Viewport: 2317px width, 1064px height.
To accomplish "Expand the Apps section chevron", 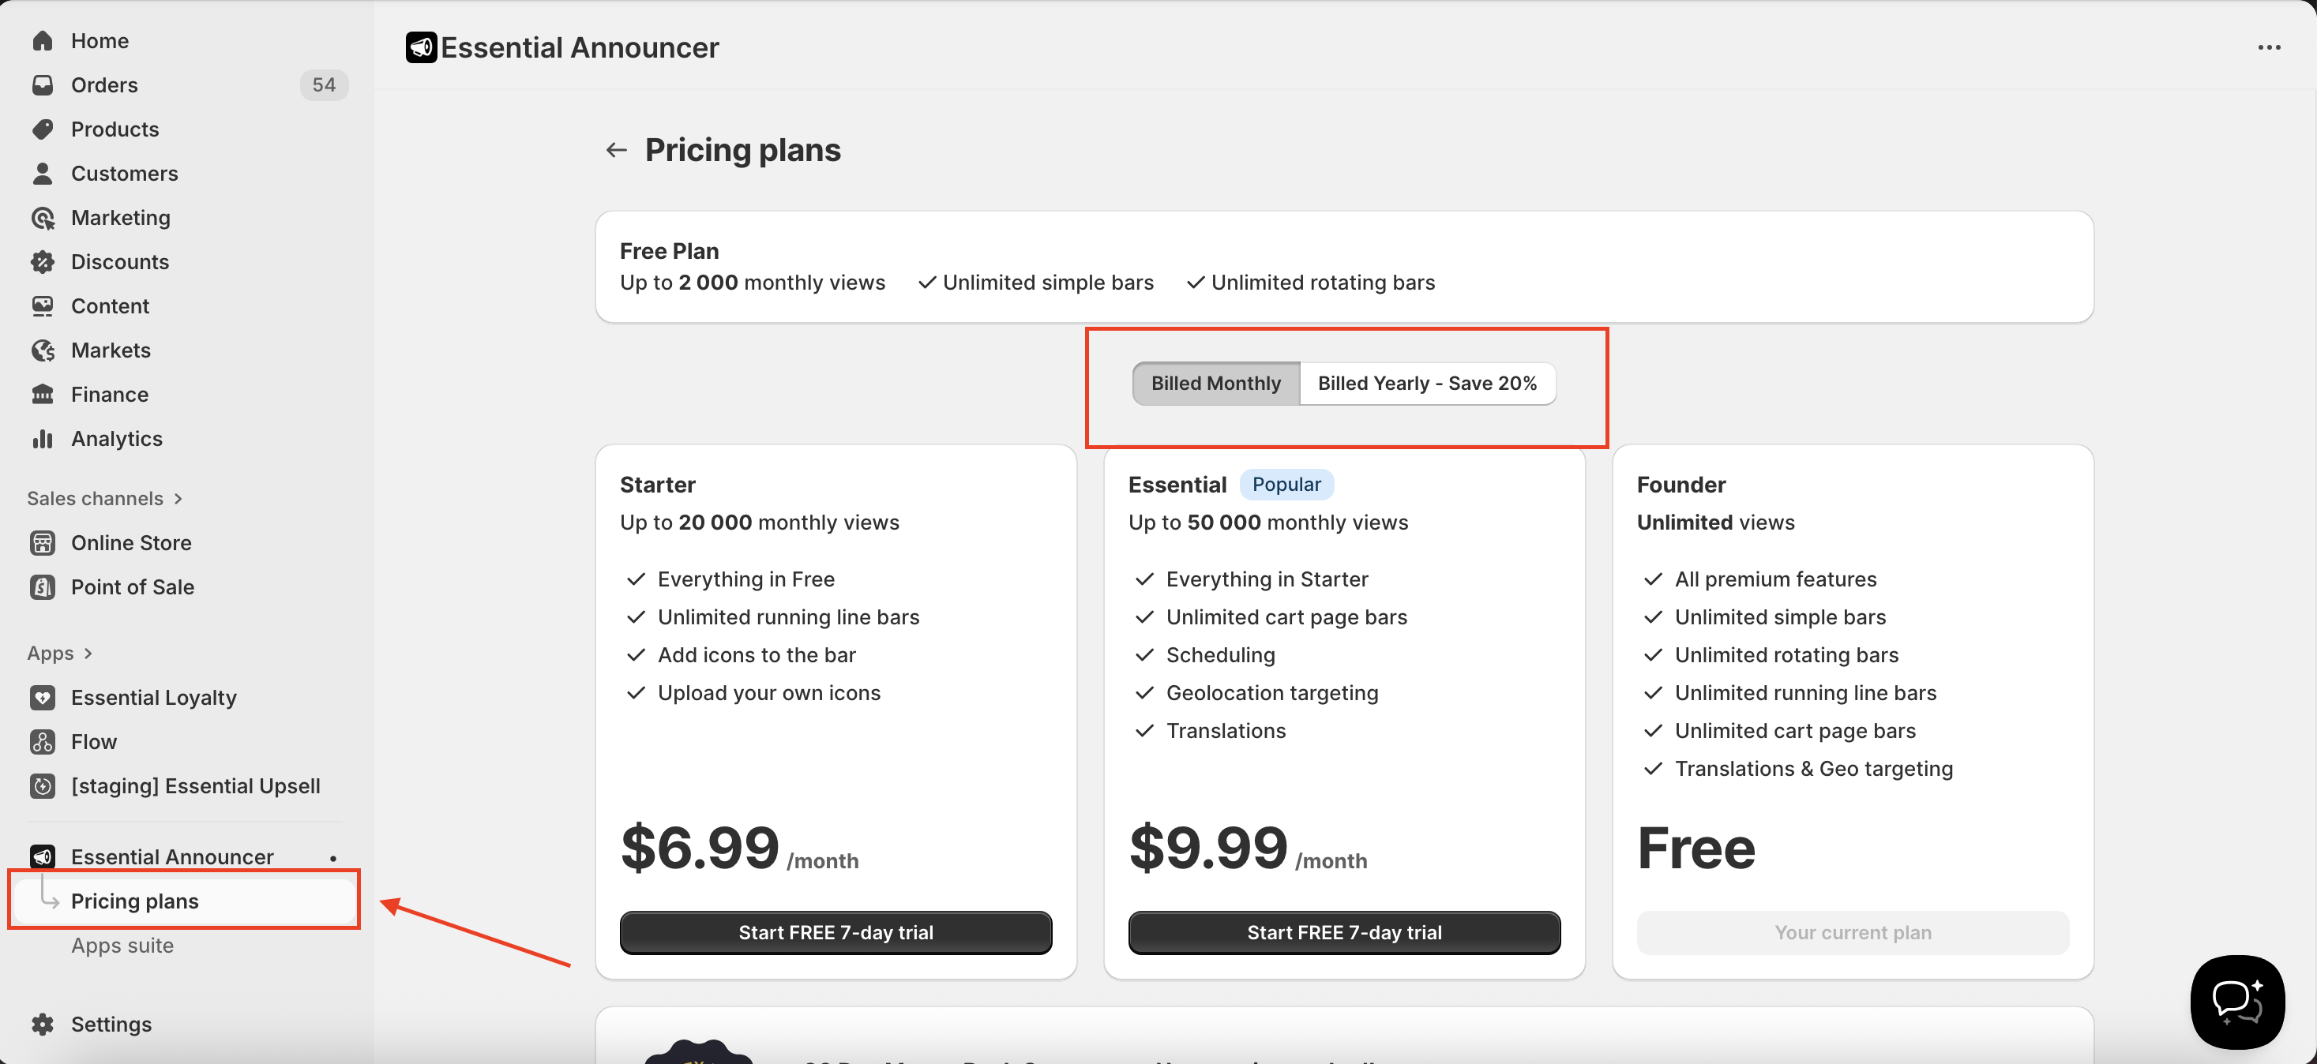I will pos(87,654).
